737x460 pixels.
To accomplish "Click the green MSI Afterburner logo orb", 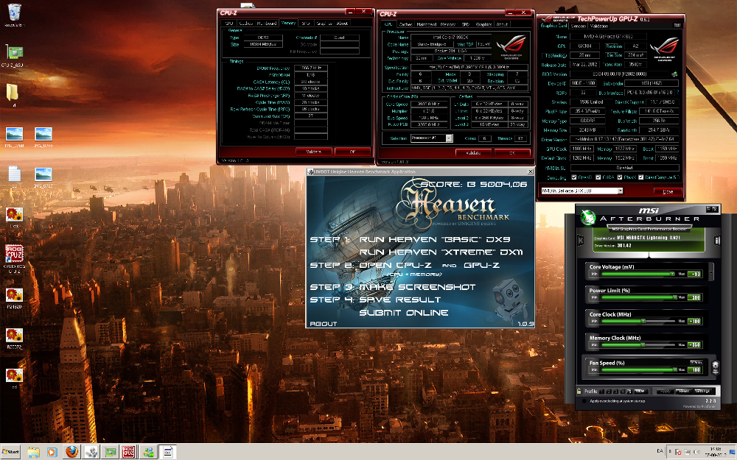I will point(587,217).
